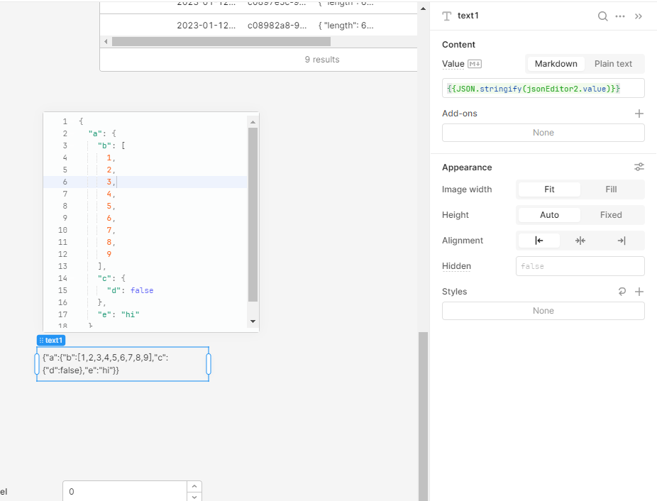This screenshot has height=501, width=657.
Task: Click the '2023-01-12...' cell beside c08982a8
Action: point(206,26)
